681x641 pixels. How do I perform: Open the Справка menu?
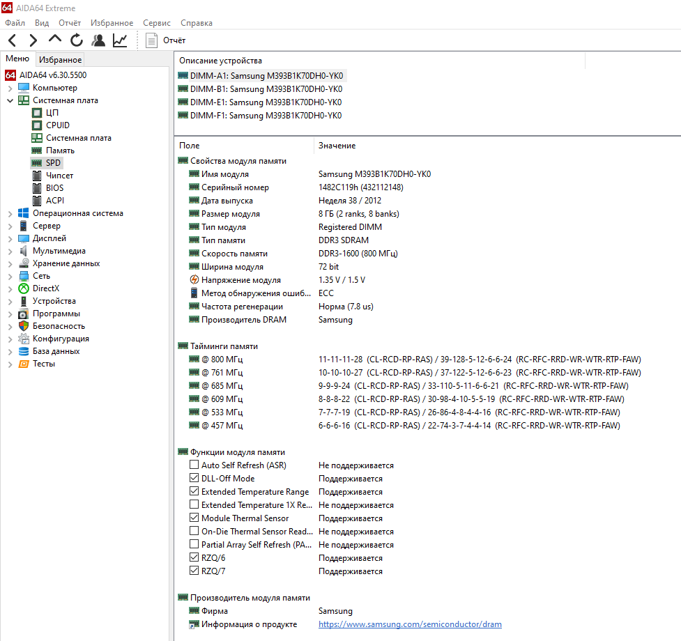click(197, 23)
